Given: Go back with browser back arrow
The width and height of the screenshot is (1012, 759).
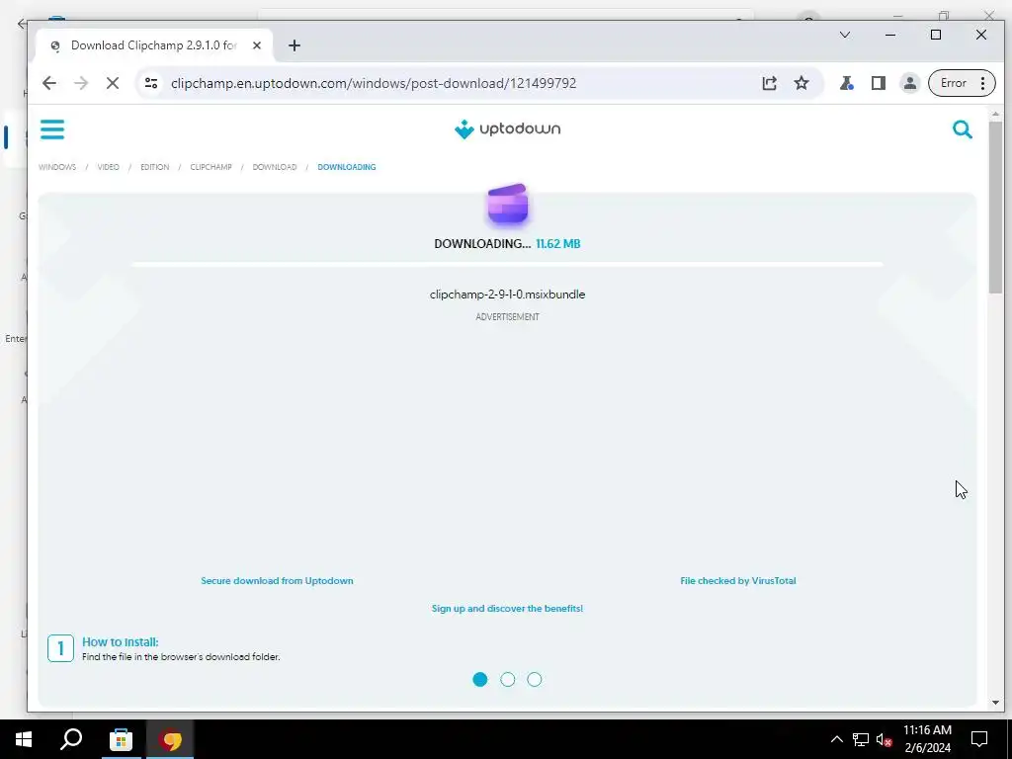Looking at the screenshot, I should click(x=49, y=83).
